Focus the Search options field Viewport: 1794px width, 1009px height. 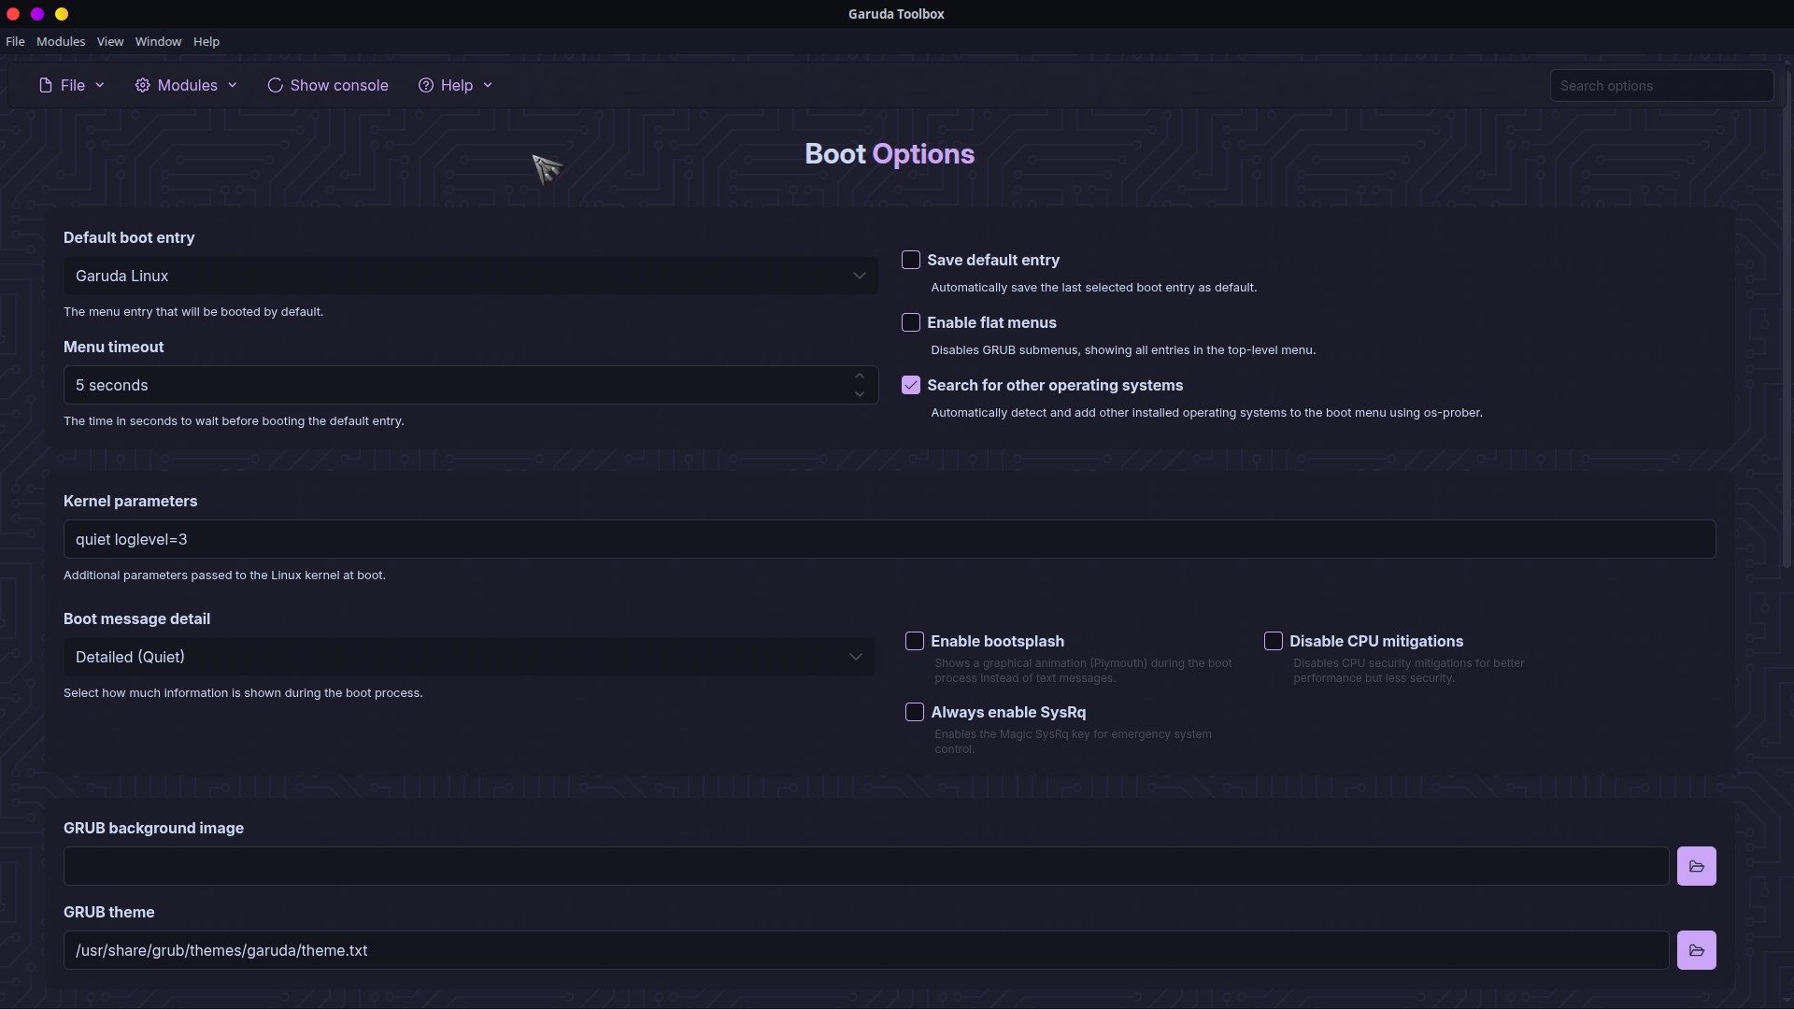tap(1661, 85)
